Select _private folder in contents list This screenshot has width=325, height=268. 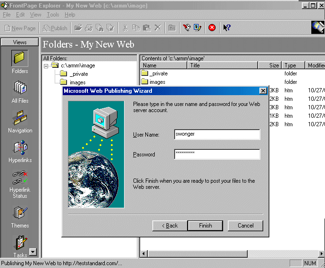[x=154, y=73]
